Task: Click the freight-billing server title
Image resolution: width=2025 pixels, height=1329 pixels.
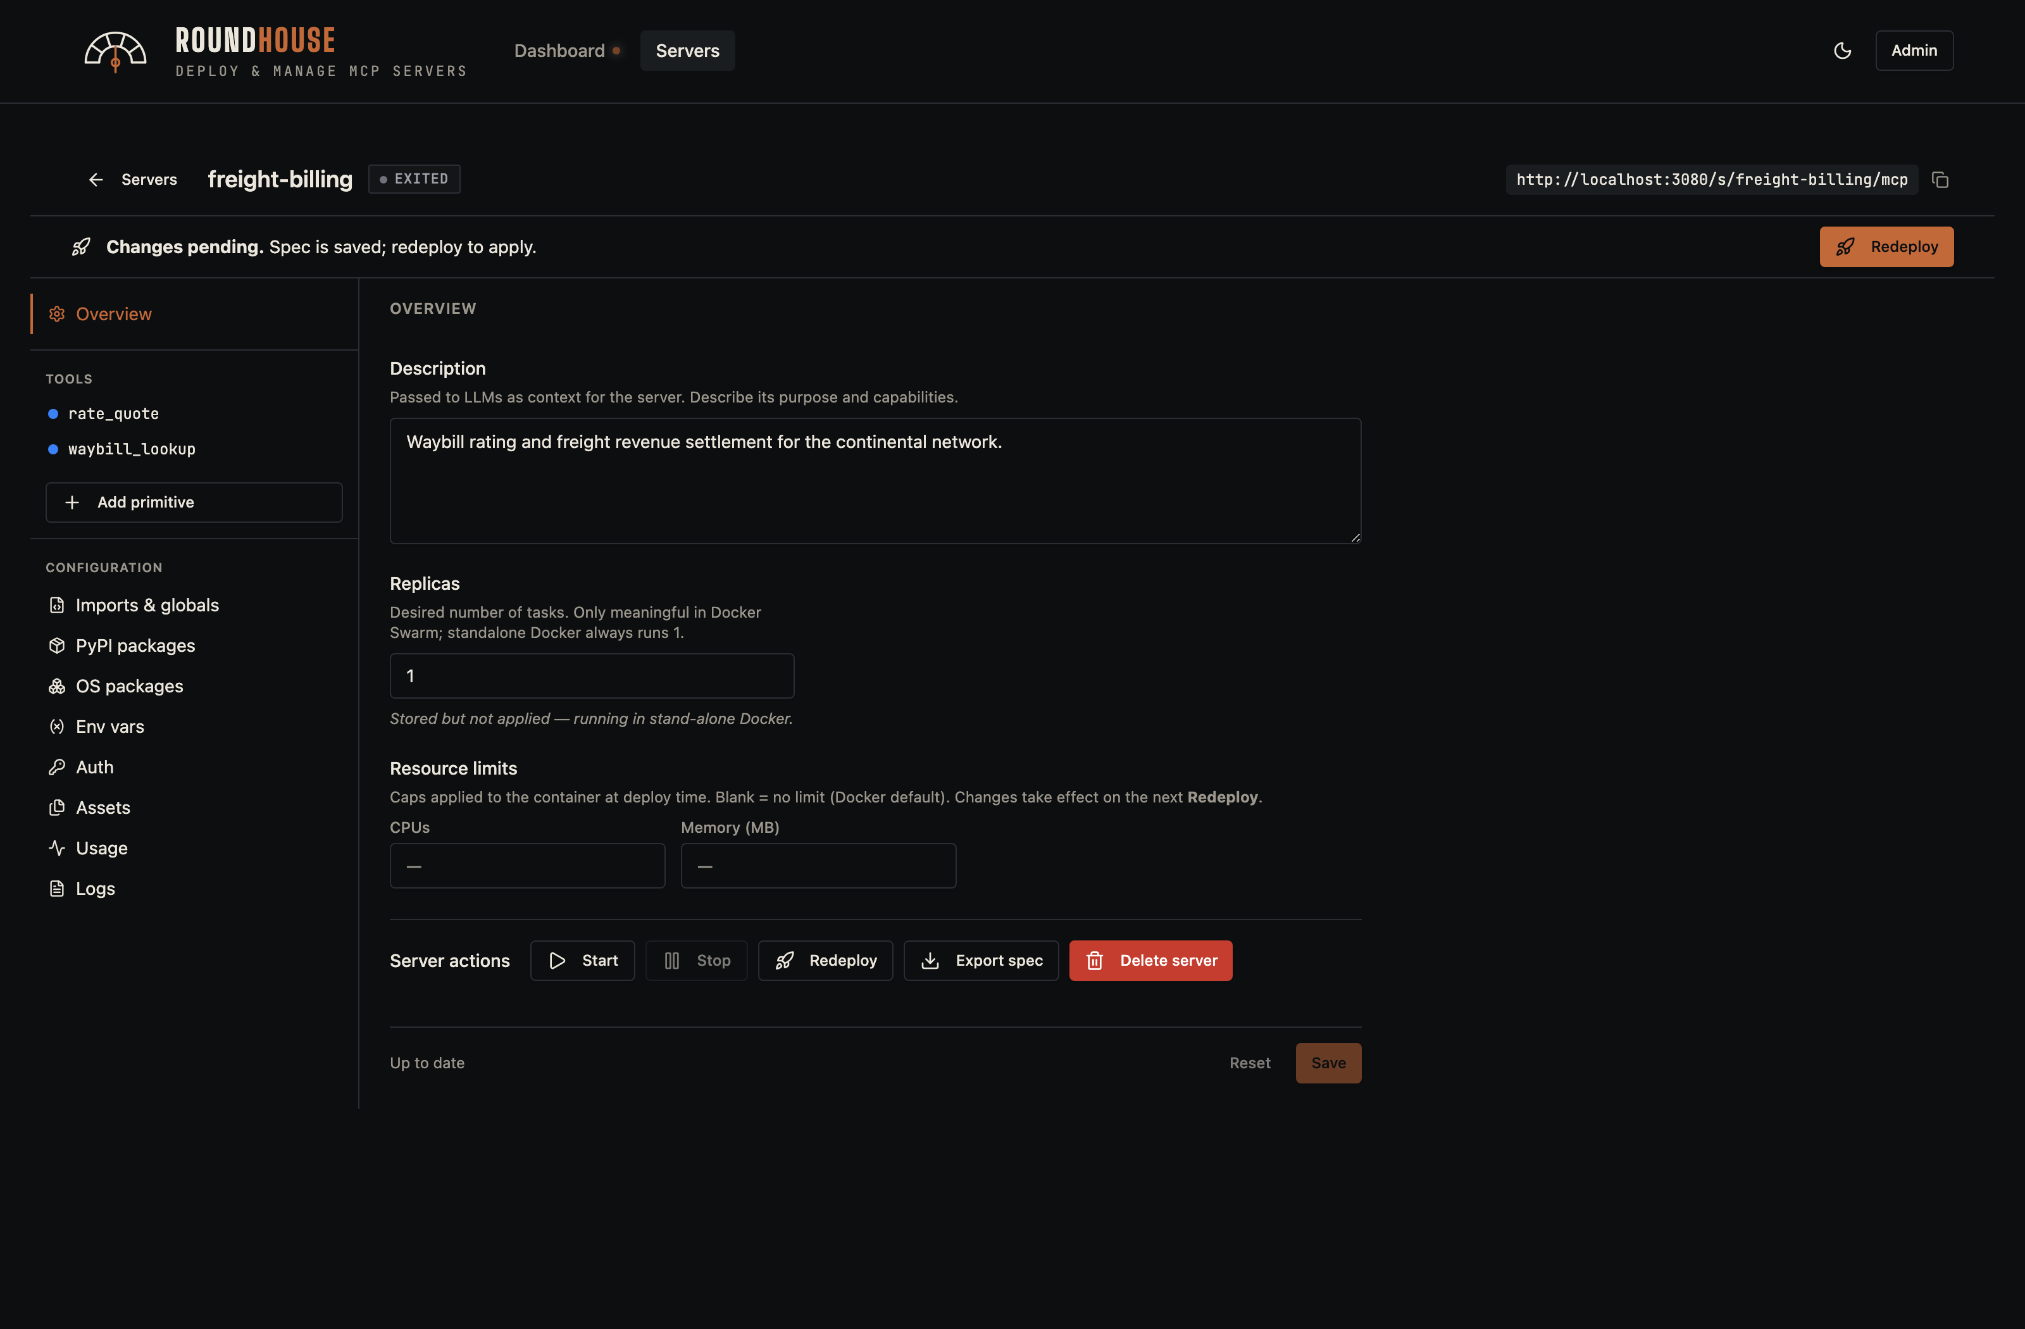Action: click(x=280, y=180)
